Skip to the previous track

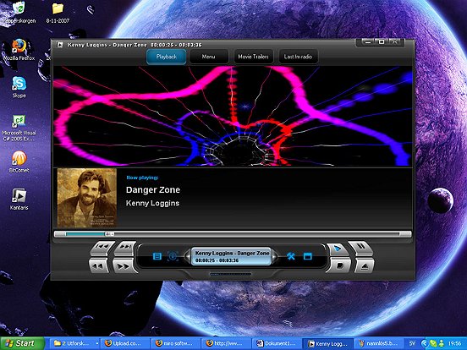click(102, 248)
